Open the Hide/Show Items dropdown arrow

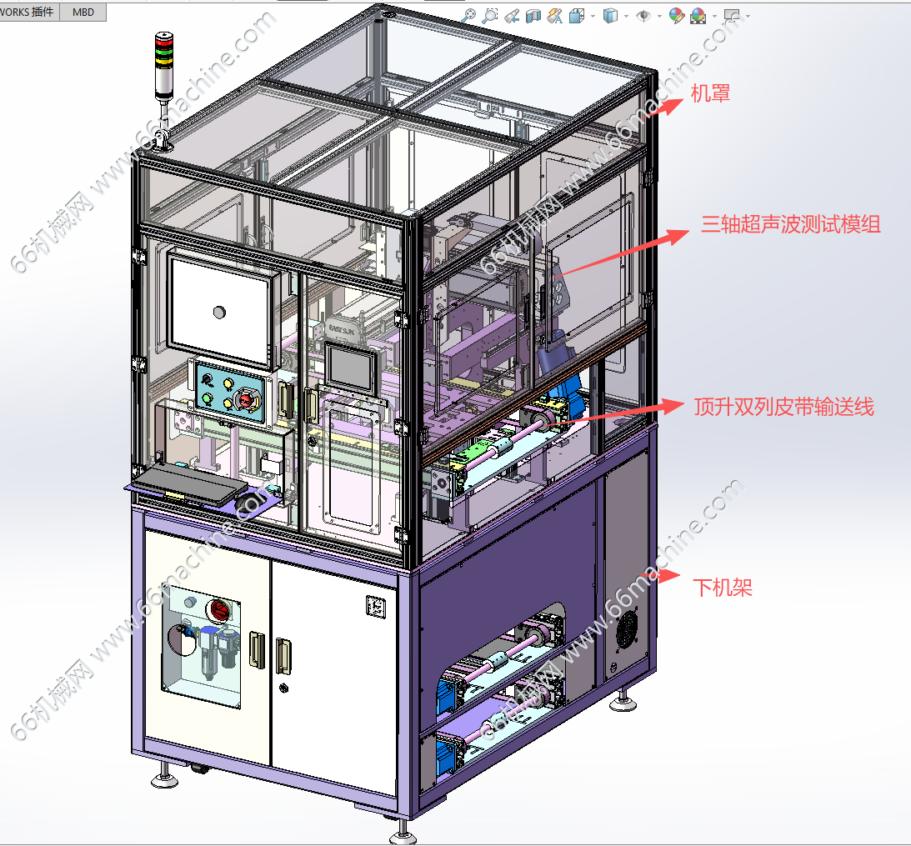(x=659, y=16)
